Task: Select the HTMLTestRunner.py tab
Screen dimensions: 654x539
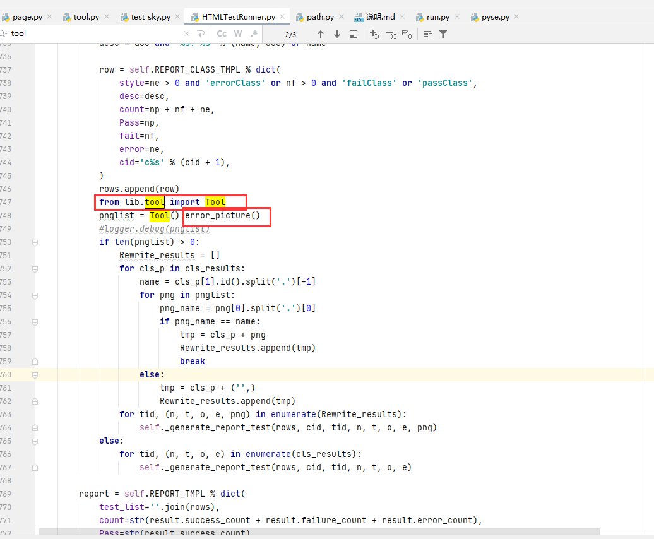Action: tap(238, 16)
